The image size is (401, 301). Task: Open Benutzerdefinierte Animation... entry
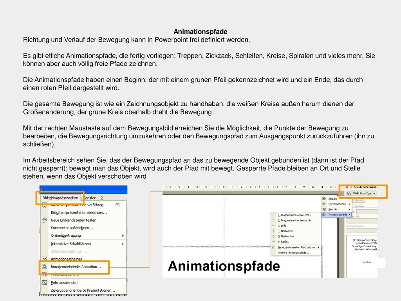tap(76, 267)
